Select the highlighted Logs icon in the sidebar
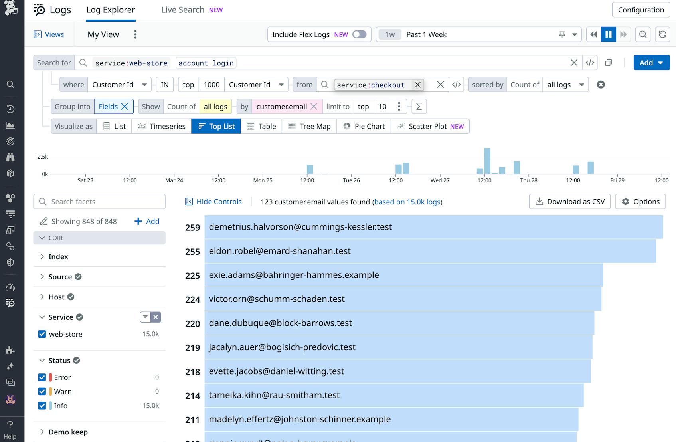Viewport: 676px width, 442px height. [x=11, y=303]
